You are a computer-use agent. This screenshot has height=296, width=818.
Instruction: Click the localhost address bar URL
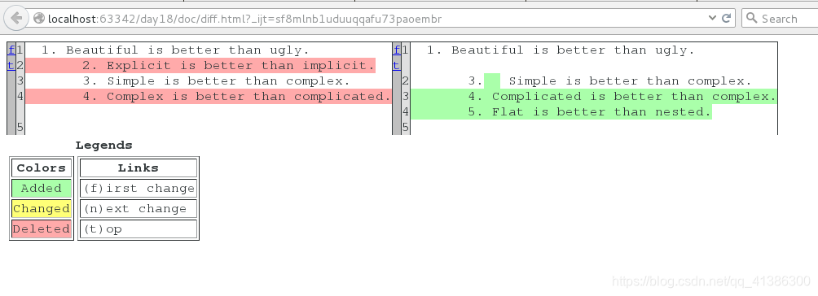[244, 19]
